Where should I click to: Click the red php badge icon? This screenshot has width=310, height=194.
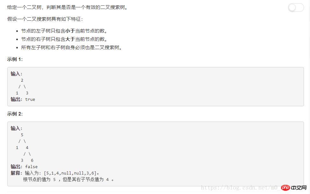(x=285, y=188)
